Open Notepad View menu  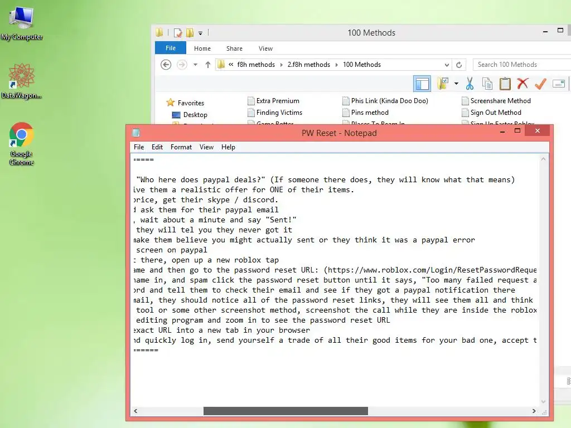[x=206, y=147]
